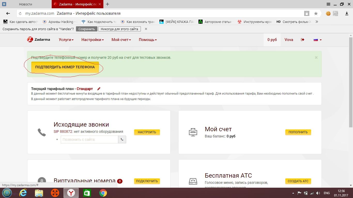Expand the Настройки dropdown menu
The width and height of the screenshot is (353, 198).
(93, 40)
